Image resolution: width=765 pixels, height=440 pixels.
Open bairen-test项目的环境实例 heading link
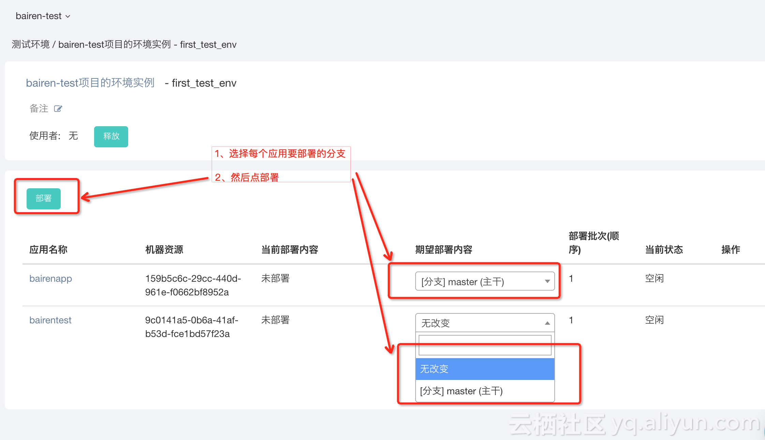click(x=90, y=83)
